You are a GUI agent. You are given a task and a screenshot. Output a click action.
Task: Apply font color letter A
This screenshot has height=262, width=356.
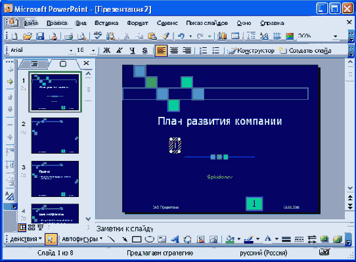click(x=268, y=239)
